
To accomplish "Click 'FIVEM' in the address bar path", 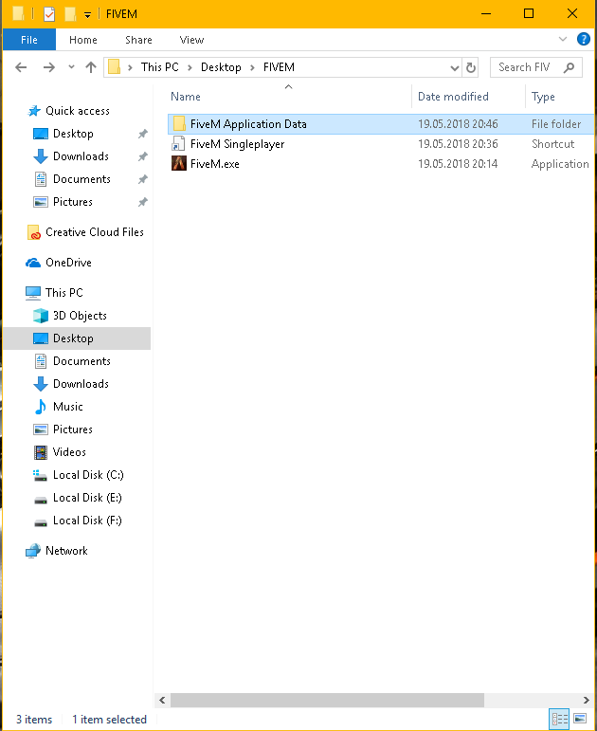I will 279,67.
